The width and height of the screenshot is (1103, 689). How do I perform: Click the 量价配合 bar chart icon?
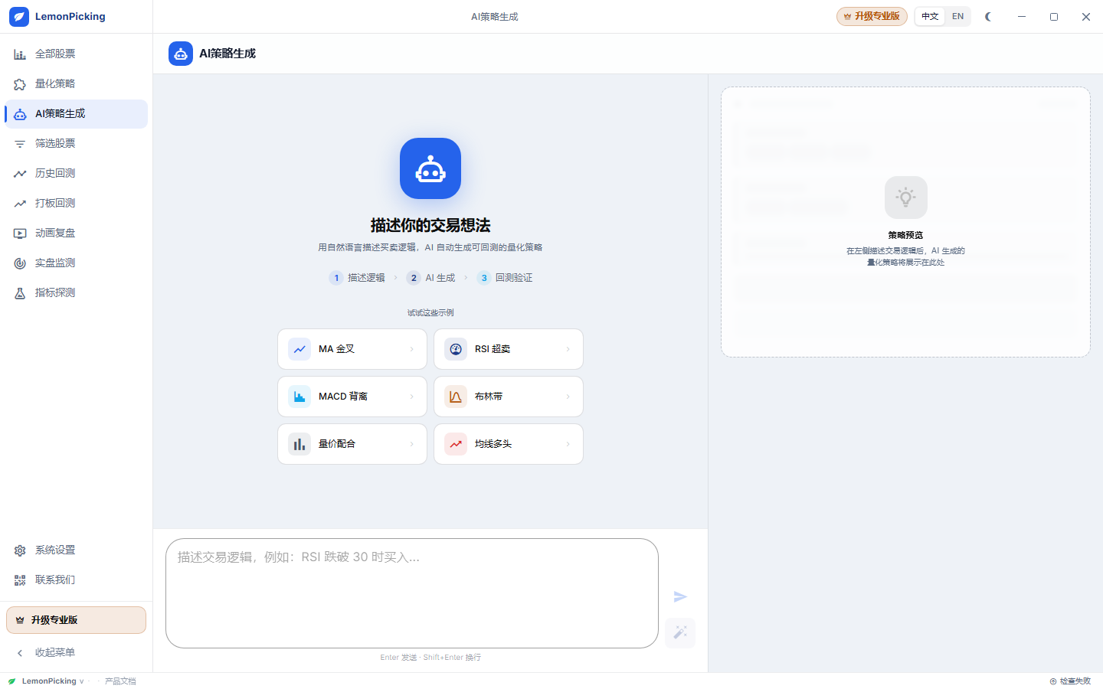pyautogui.click(x=299, y=444)
